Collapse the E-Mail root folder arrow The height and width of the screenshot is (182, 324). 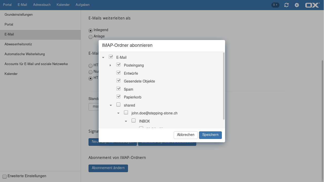(x=103, y=58)
